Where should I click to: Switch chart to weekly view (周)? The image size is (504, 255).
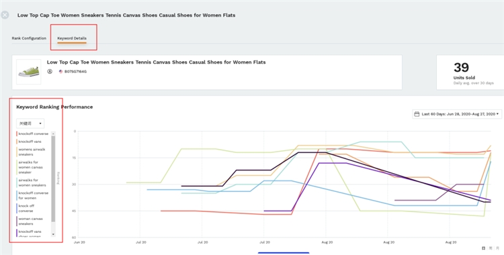pyautogui.click(x=491, y=248)
